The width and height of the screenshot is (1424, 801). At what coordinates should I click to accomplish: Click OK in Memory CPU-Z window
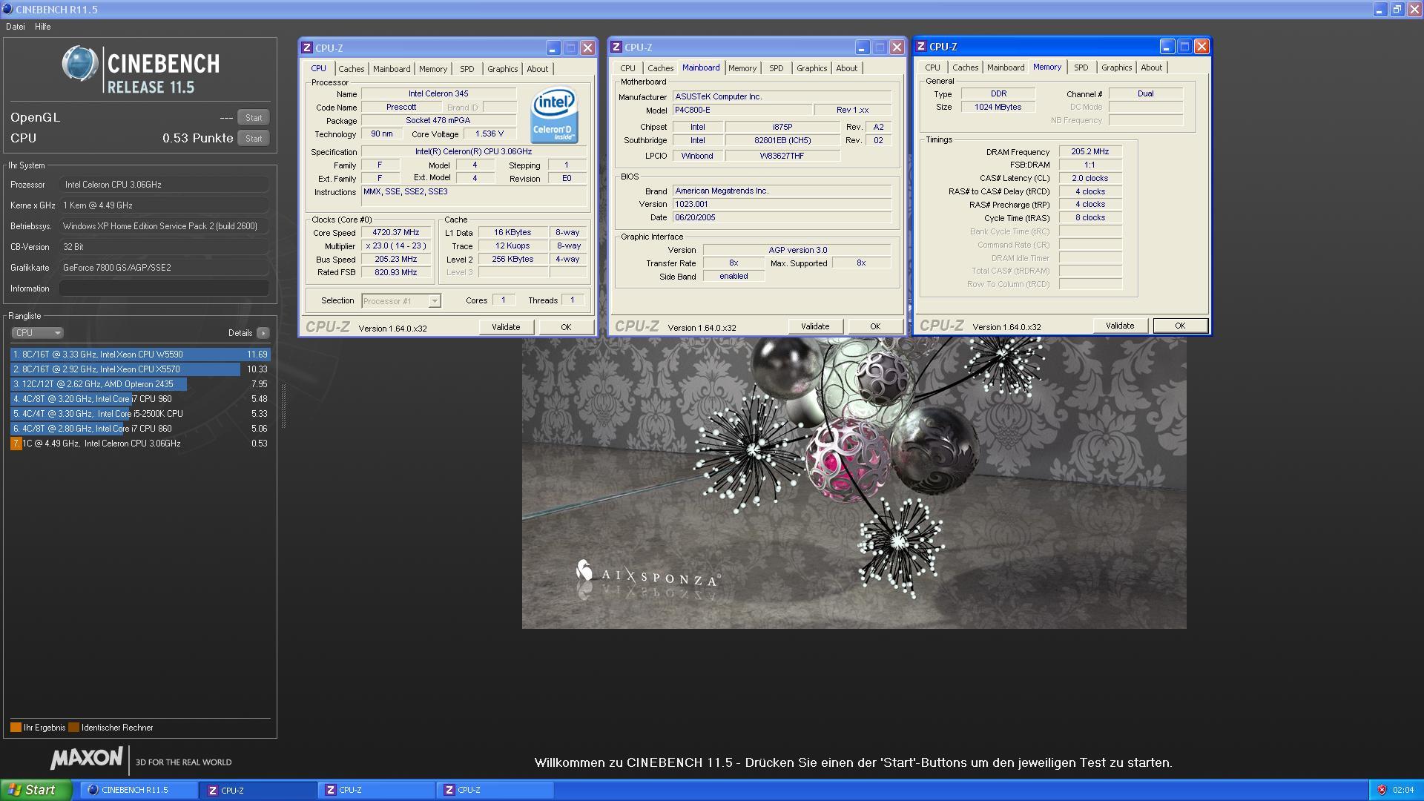pyautogui.click(x=1180, y=326)
